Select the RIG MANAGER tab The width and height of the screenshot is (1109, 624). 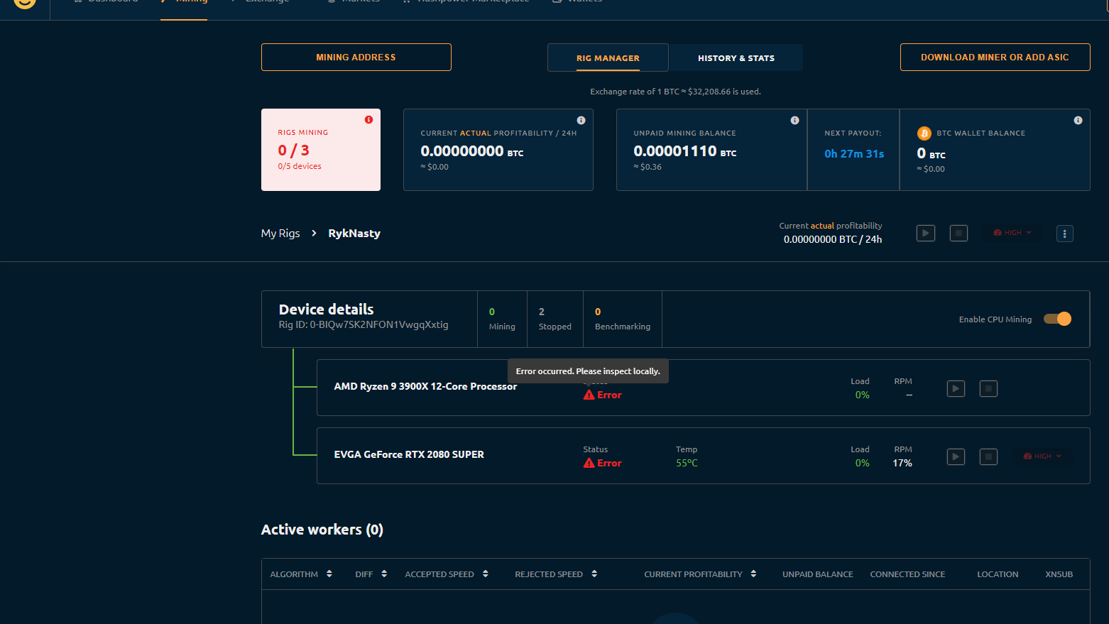tap(607, 58)
